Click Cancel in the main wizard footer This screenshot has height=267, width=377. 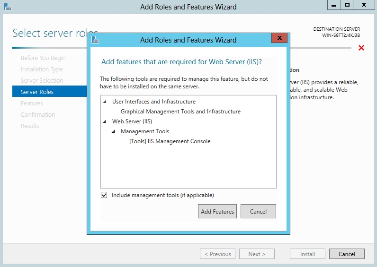347,254
